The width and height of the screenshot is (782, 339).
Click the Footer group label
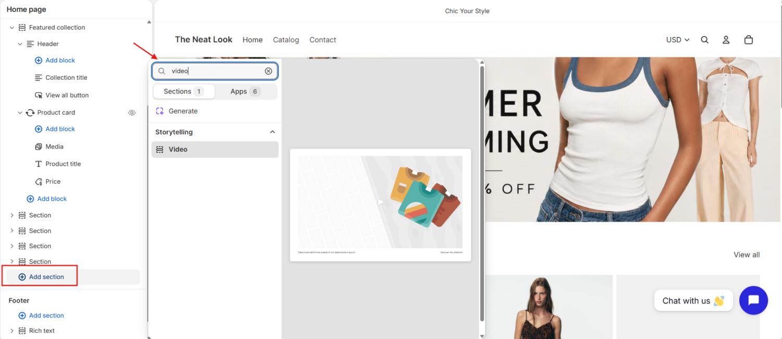pos(19,300)
